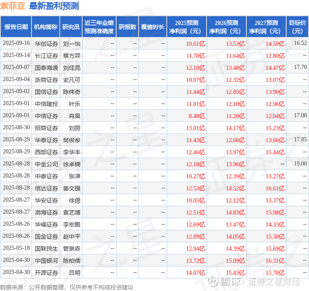
Task: Click analyst name 张潇
Action: [x=75, y=176]
